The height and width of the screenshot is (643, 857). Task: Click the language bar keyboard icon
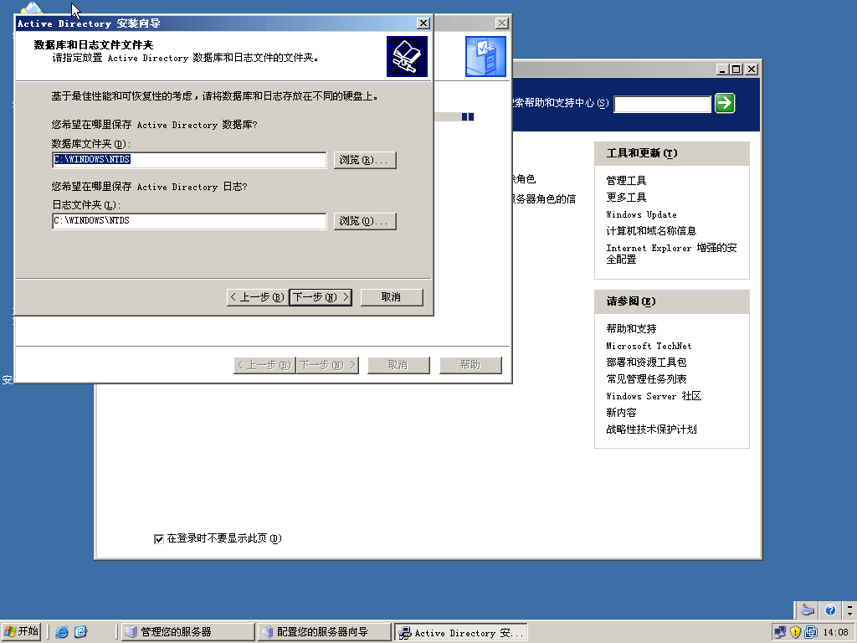807,610
